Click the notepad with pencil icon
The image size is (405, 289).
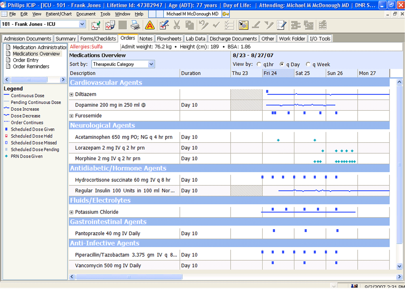281,25
